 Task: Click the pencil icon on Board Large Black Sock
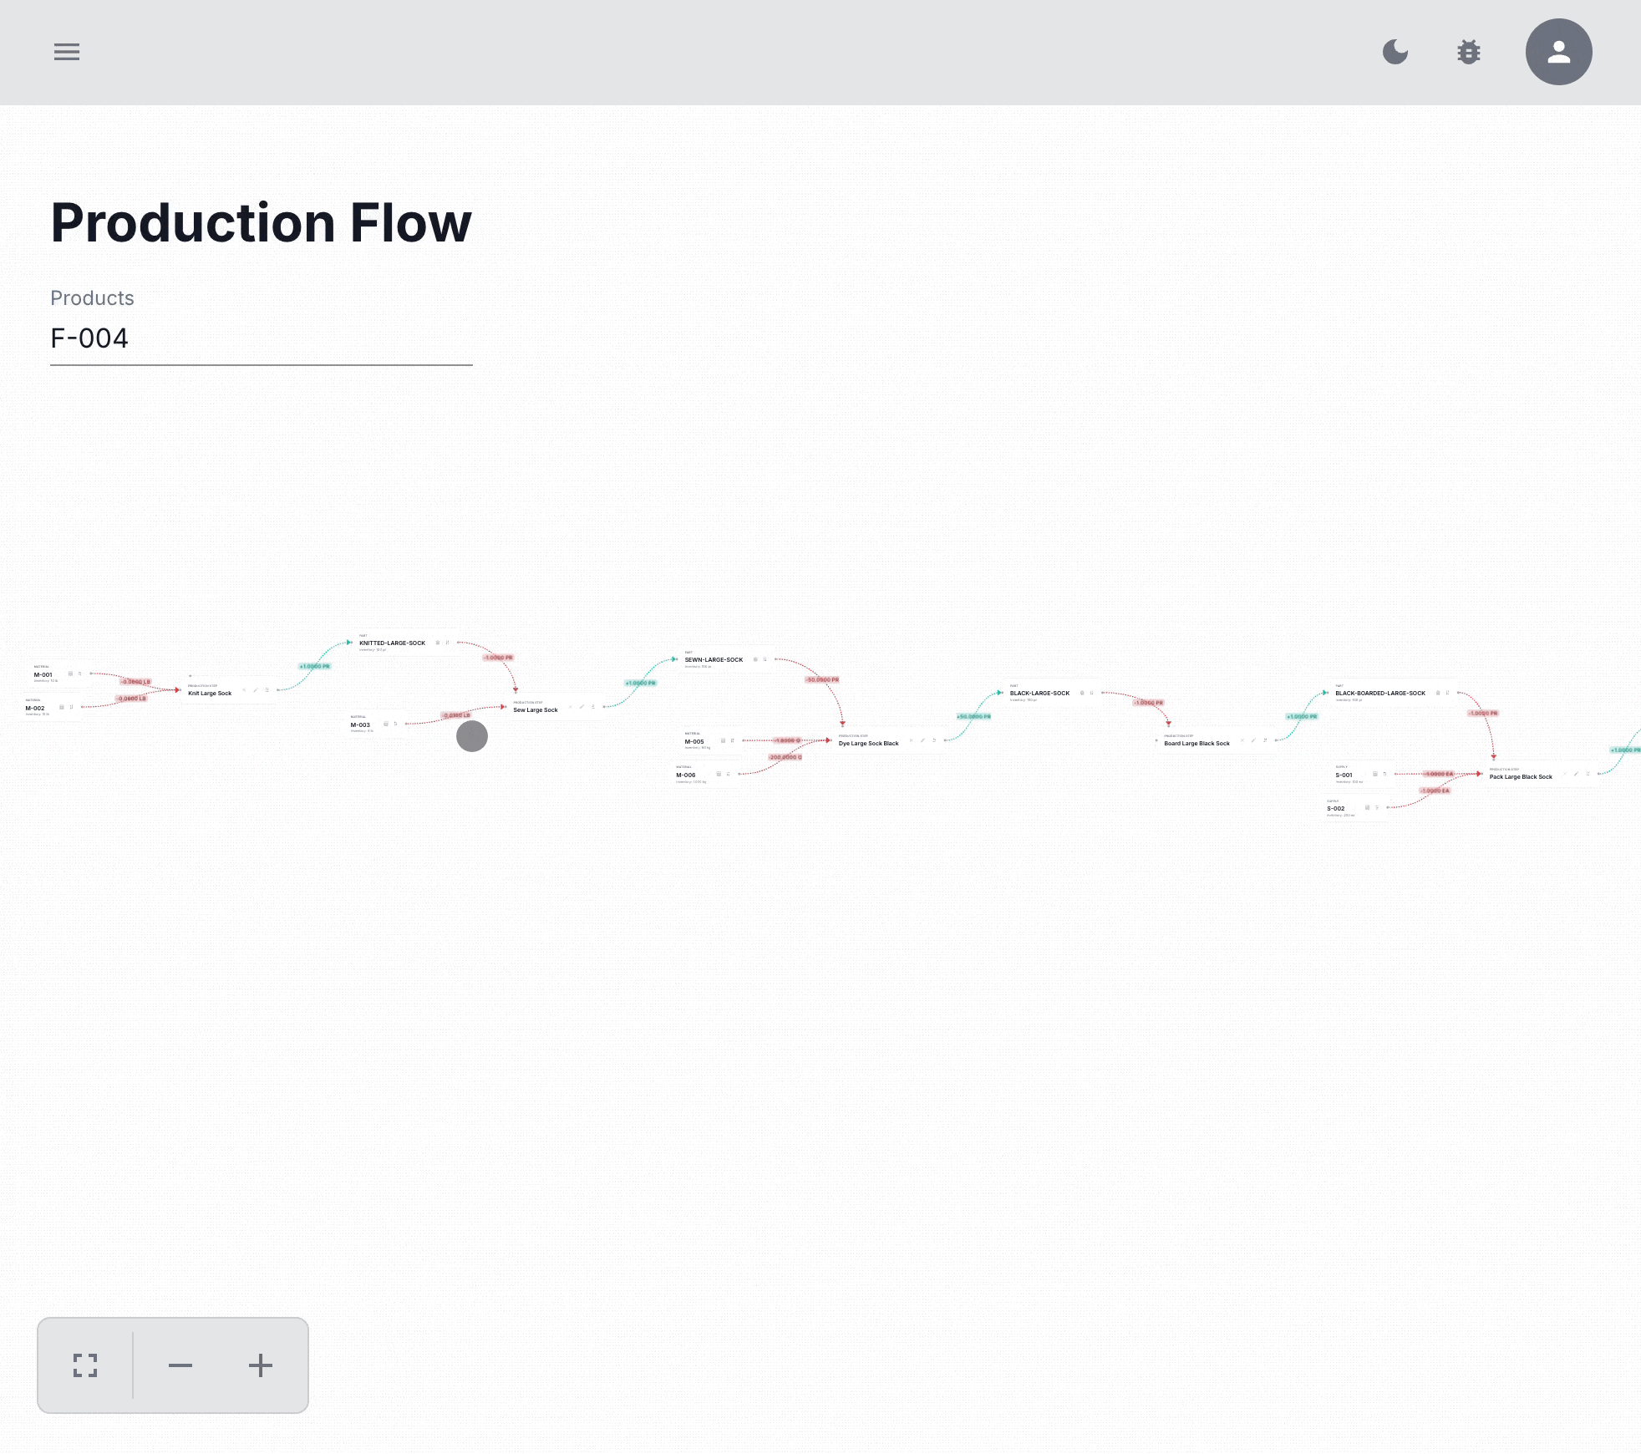pos(1253,740)
